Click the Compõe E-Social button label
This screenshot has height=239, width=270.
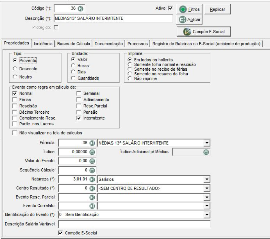209,32
